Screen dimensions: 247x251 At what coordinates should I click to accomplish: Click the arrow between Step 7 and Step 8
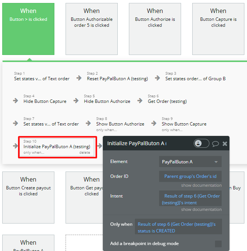(88, 123)
